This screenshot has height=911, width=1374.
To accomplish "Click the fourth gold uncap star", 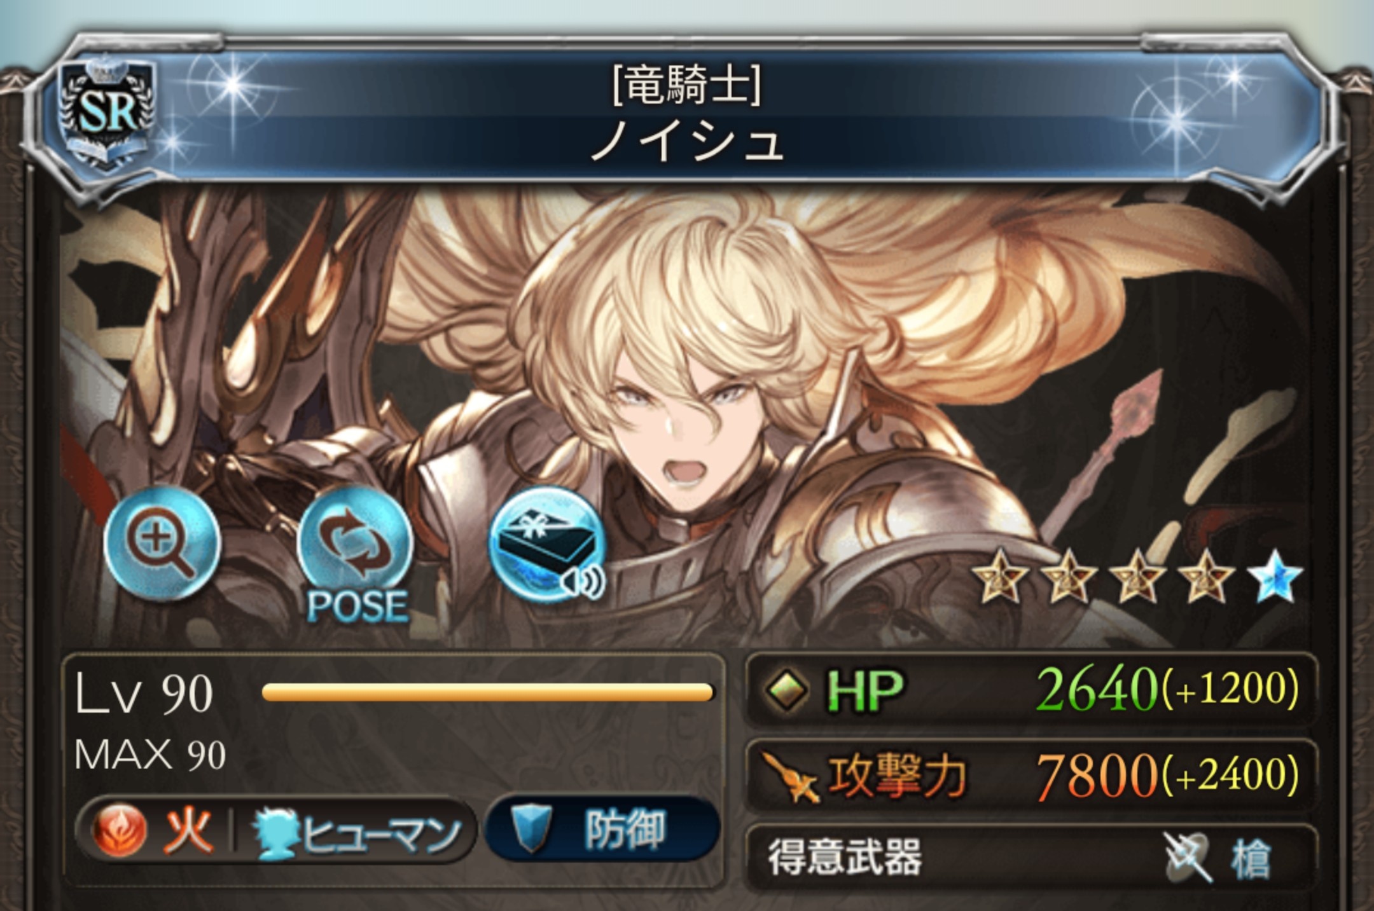I will coord(1206,576).
